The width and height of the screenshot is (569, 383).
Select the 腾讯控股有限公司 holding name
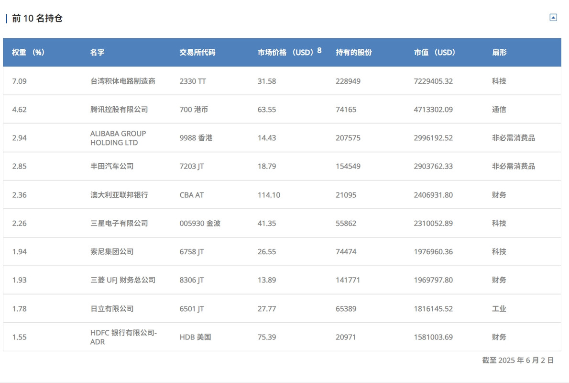pyautogui.click(x=119, y=109)
